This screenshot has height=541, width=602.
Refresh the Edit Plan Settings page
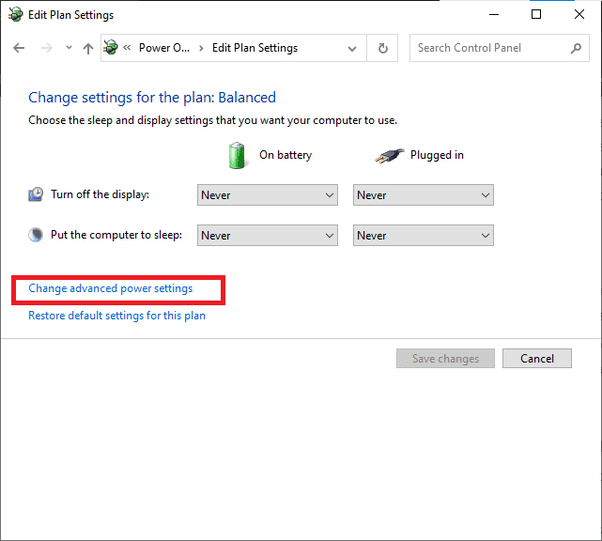point(382,48)
